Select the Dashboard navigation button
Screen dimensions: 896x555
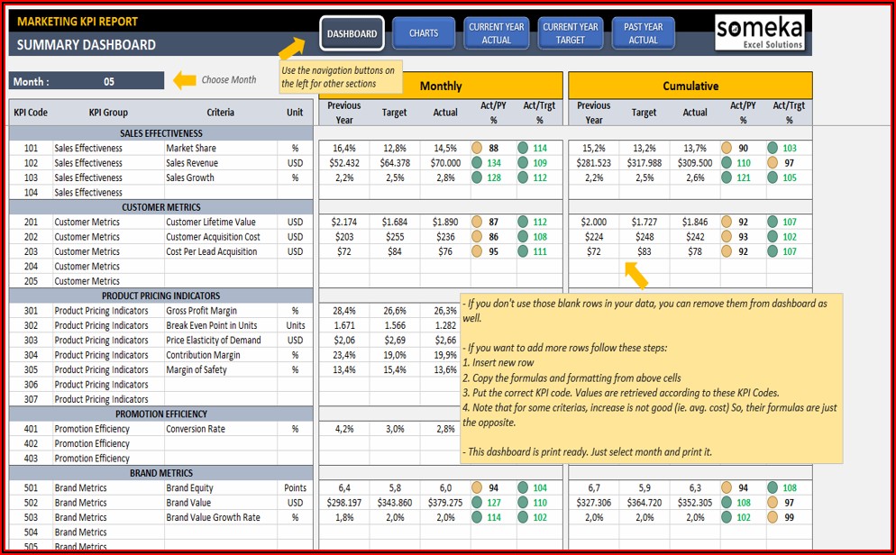pos(352,33)
